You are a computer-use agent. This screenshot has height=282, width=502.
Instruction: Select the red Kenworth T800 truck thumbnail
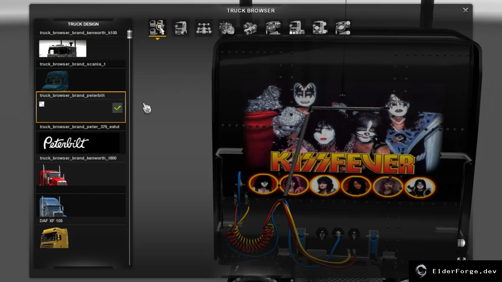coord(54,175)
